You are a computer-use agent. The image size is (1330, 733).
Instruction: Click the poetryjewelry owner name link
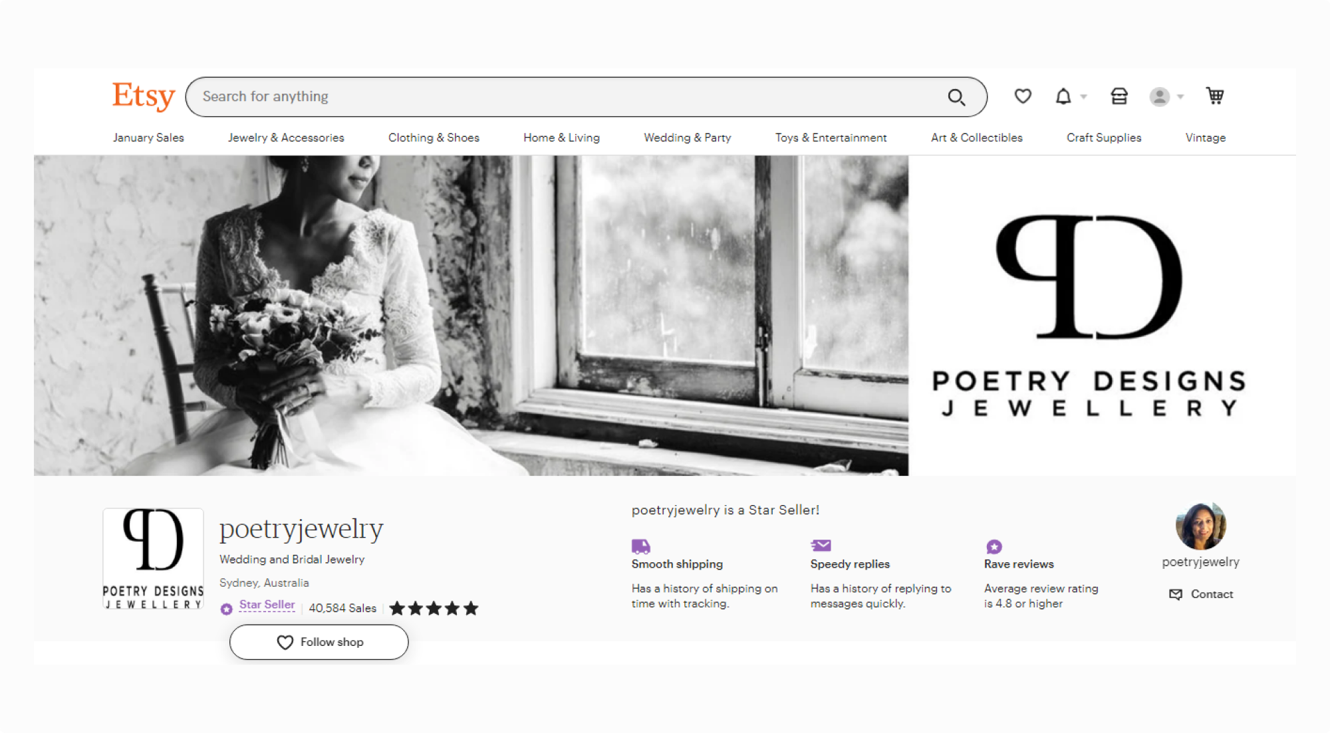pyautogui.click(x=1200, y=562)
